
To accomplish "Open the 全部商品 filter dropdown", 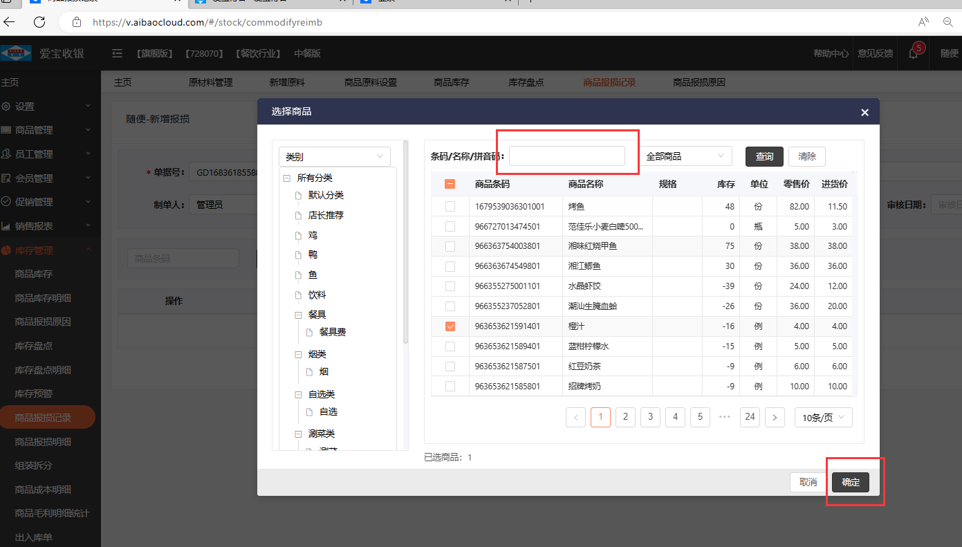I will [685, 156].
